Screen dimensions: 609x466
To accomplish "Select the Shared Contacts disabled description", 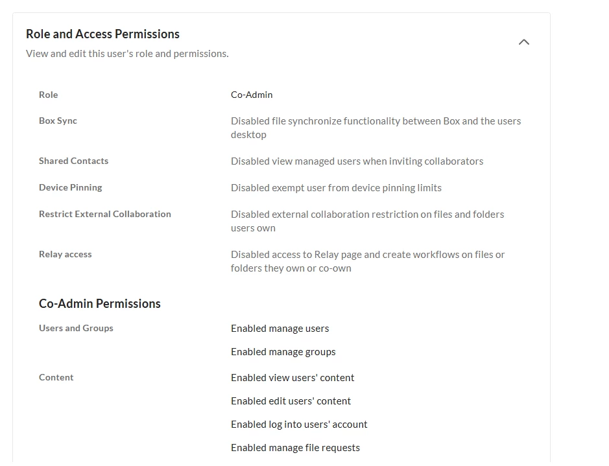I will click(x=357, y=161).
